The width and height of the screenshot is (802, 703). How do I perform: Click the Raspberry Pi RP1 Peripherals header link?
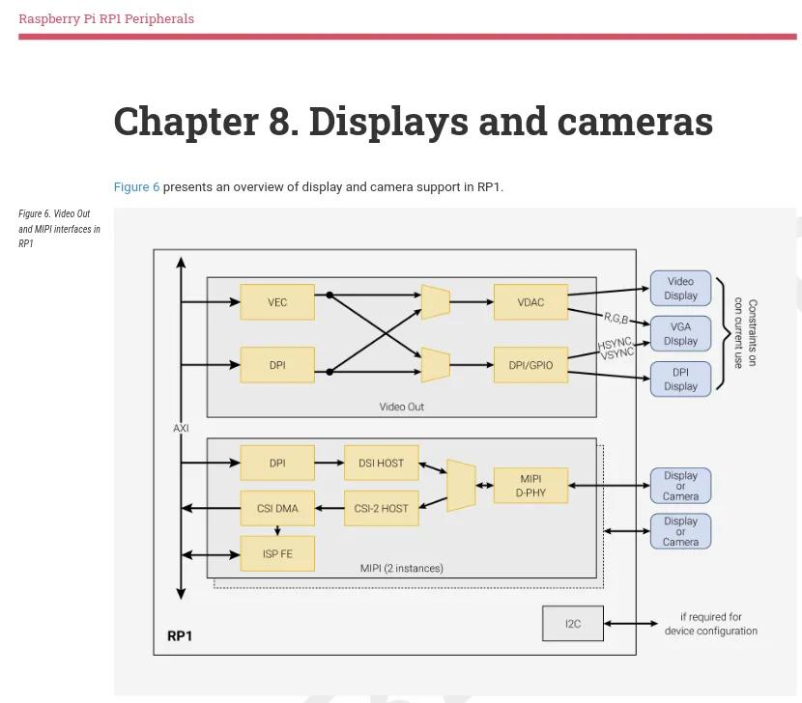(x=106, y=17)
